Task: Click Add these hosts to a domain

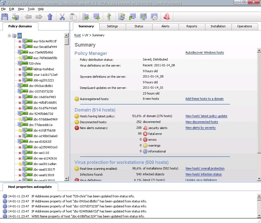Action: [x=205, y=99]
